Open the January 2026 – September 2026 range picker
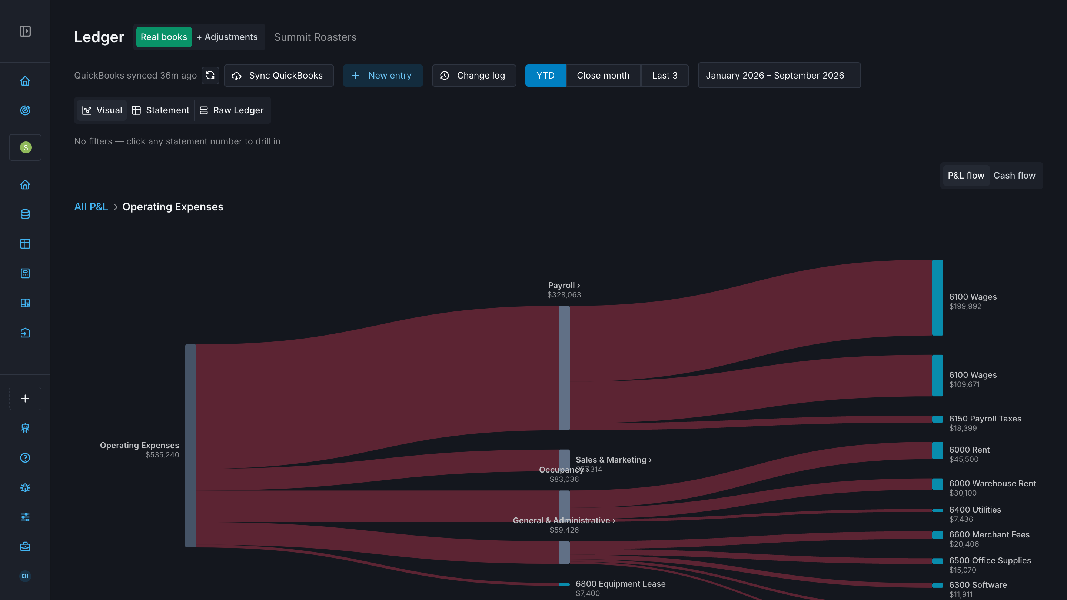Viewport: 1067px width, 600px height. [x=779, y=75]
